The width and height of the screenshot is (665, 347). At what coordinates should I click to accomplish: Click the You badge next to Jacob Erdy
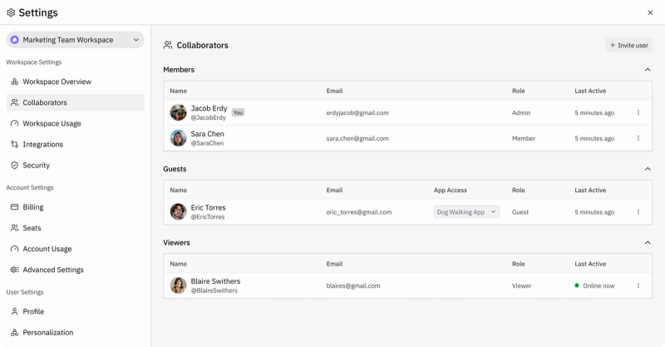(x=238, y=112)
